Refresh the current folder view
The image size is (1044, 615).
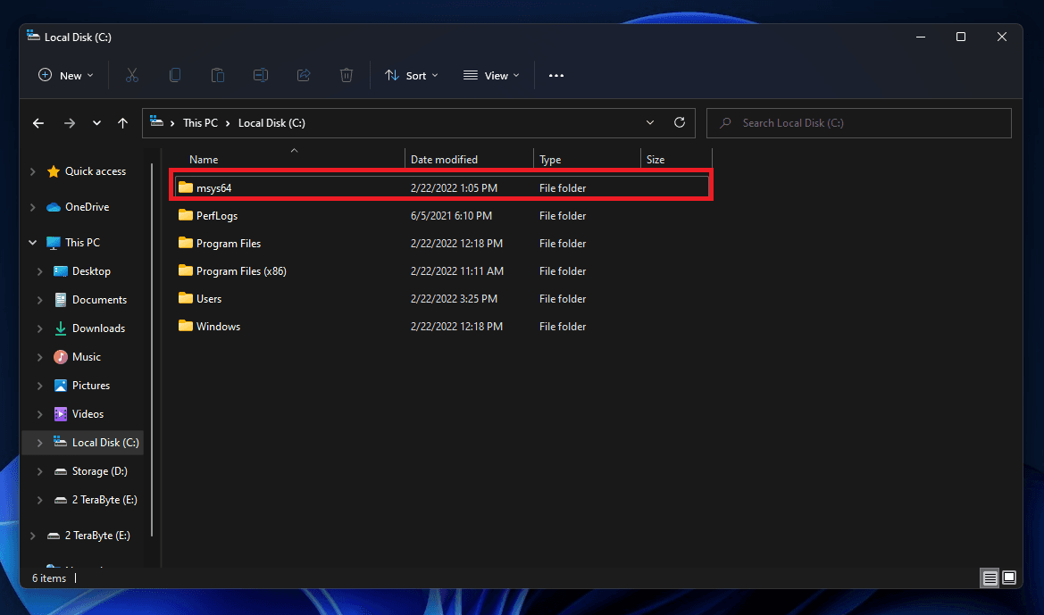(x=680, y=122)
